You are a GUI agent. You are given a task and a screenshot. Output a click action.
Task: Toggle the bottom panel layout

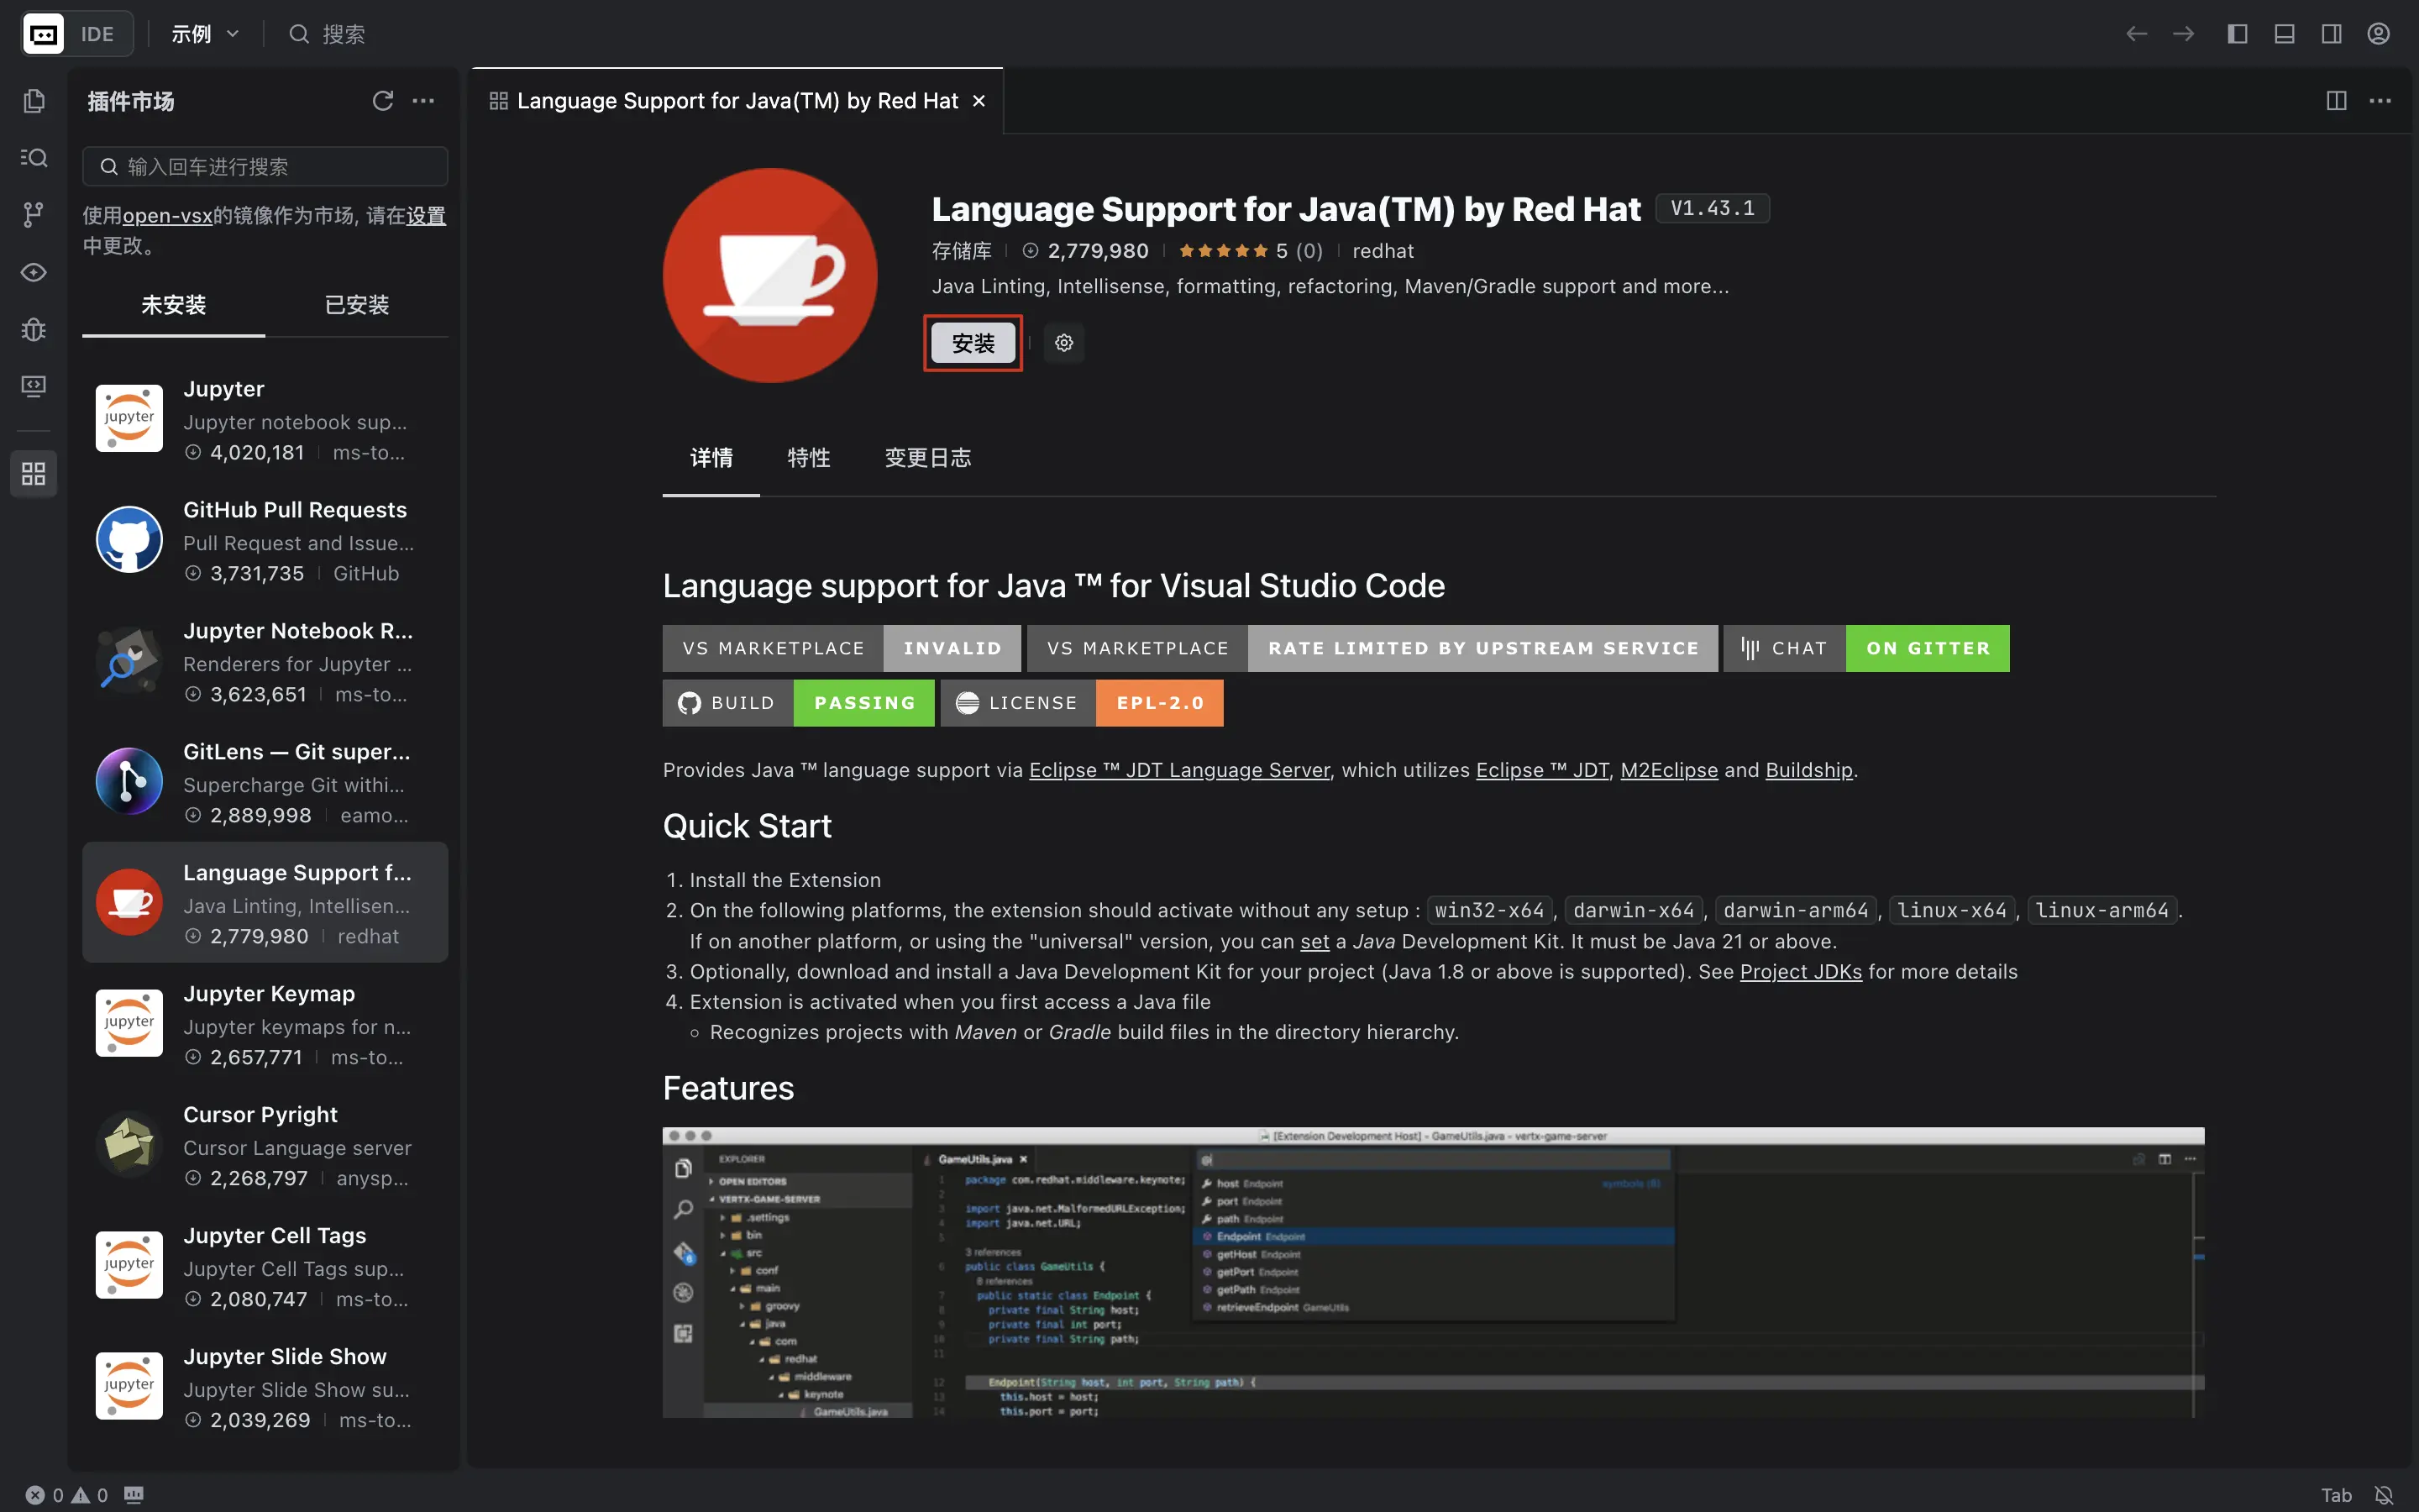point(2284,34)
